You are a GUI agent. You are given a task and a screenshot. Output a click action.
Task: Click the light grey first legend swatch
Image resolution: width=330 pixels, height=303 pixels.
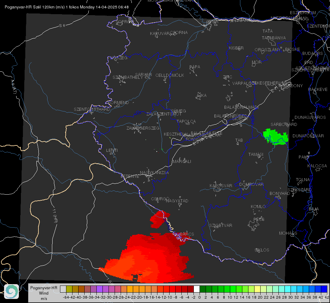pyautogui.click(x=63, y=289)
